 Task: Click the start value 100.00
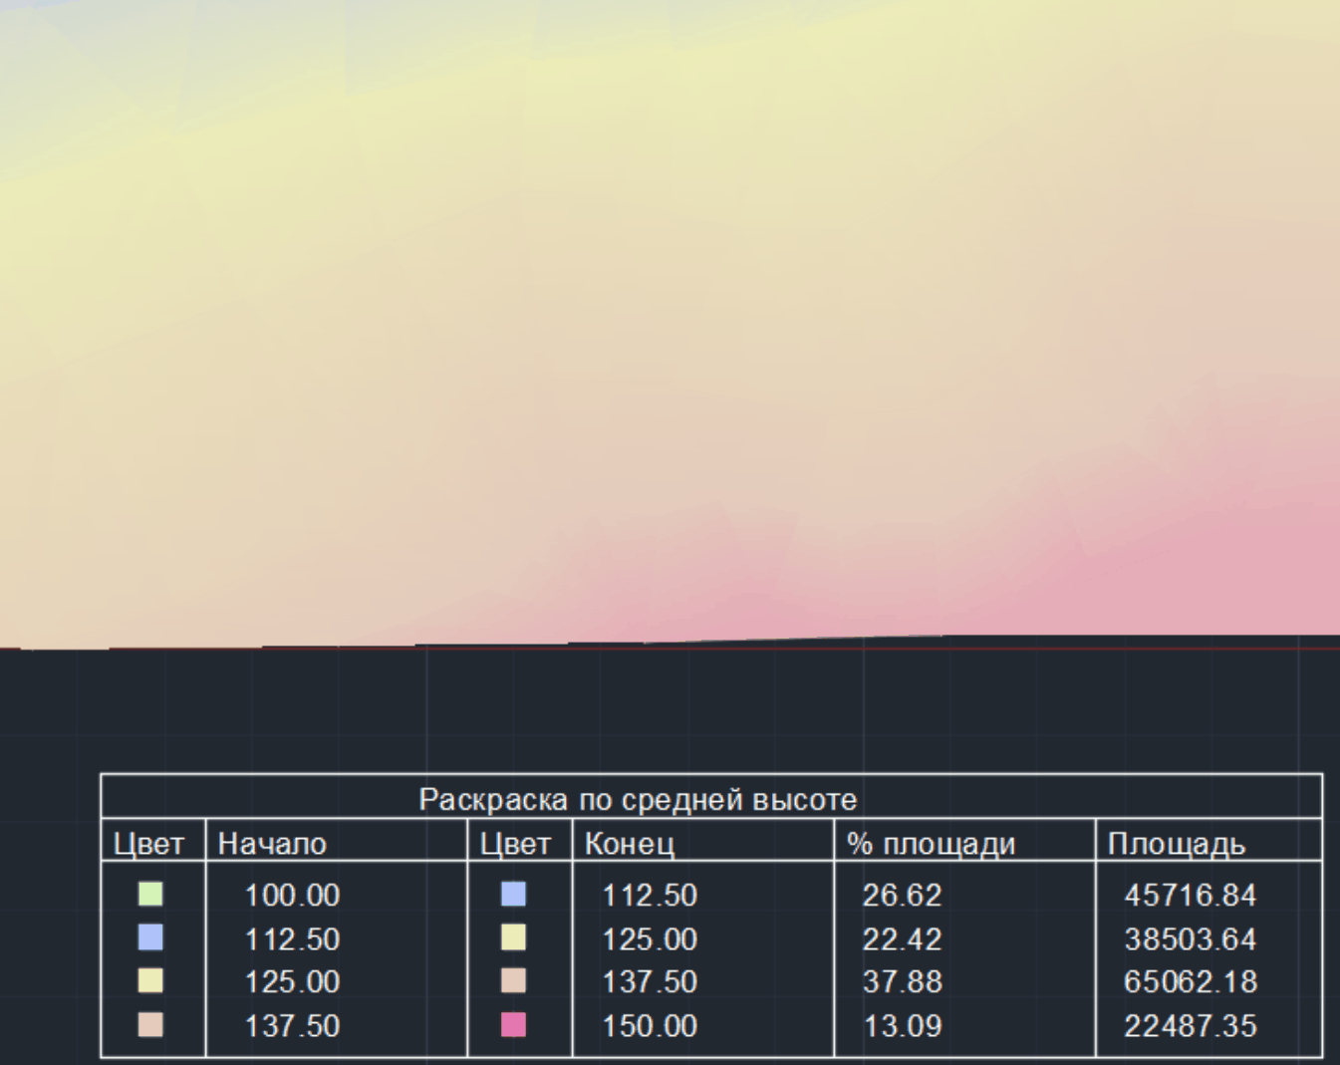pos(292,895)
